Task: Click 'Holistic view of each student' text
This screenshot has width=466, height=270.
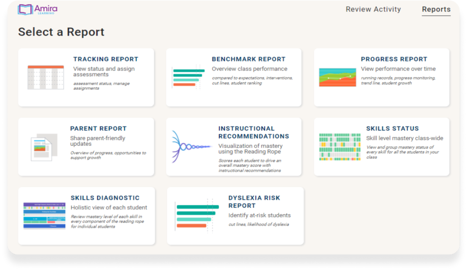Action: (109, 207)
